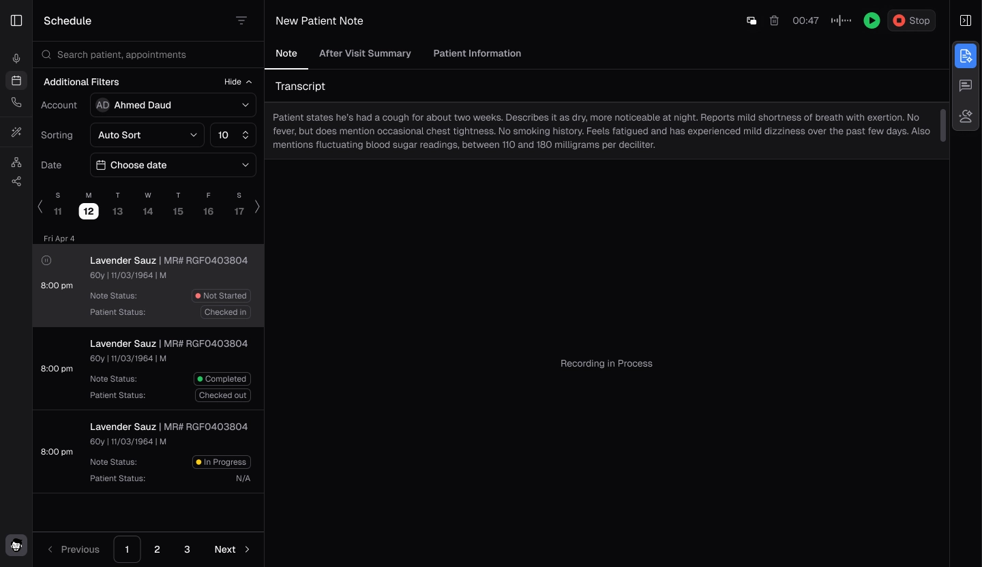The image size is (982, 567).
Task: Click the Transcript section heading
Action: click(300, 87)
